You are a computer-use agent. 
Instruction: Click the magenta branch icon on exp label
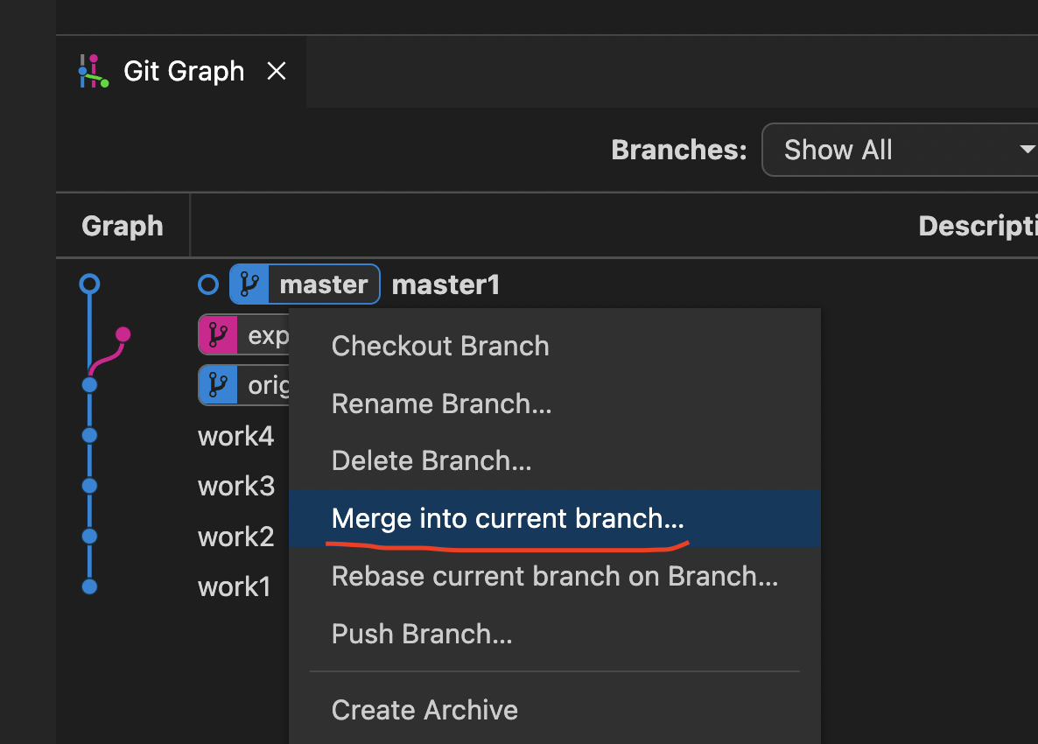[218, 335]
